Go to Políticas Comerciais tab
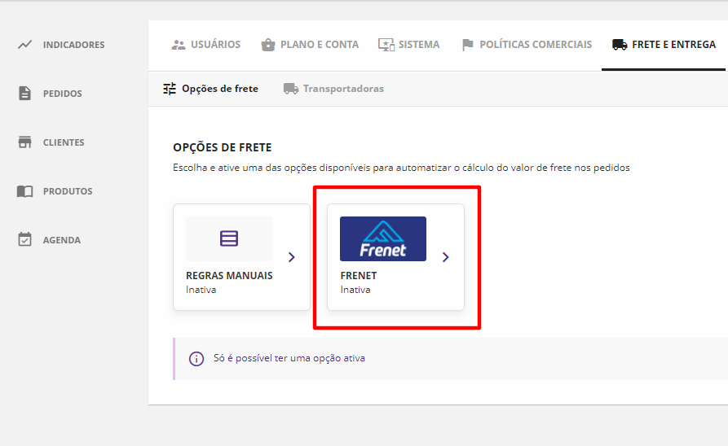The height and width of the screenshot is (446, 728). coord(527,45)
